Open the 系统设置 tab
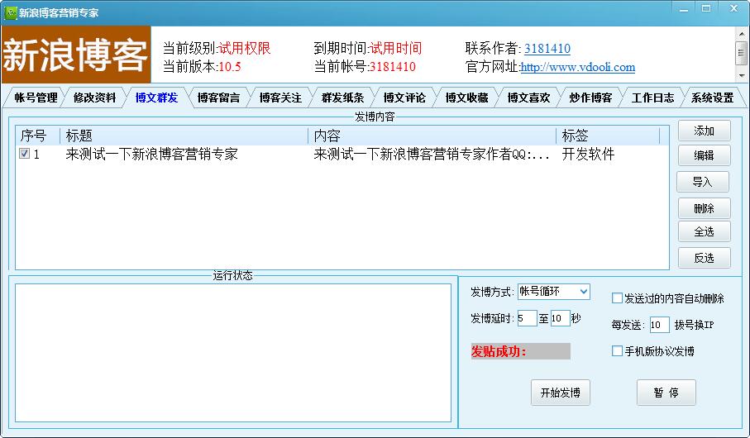750x438 pixels. (x=712, y=98)
